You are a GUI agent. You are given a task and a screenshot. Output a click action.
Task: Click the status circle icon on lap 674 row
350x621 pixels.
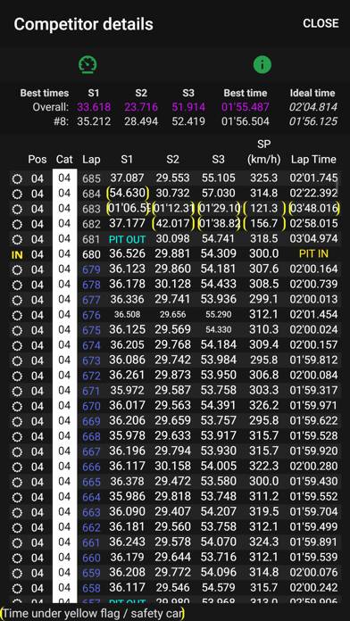pos(17,346)
